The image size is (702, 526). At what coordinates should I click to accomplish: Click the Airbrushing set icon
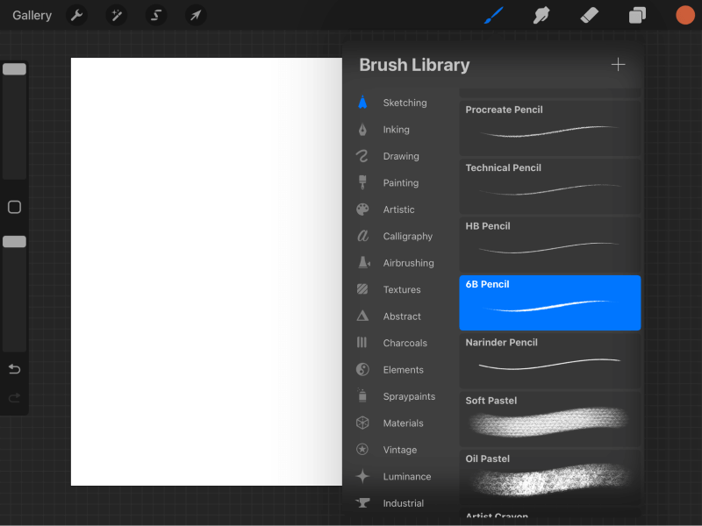point(363,262)
